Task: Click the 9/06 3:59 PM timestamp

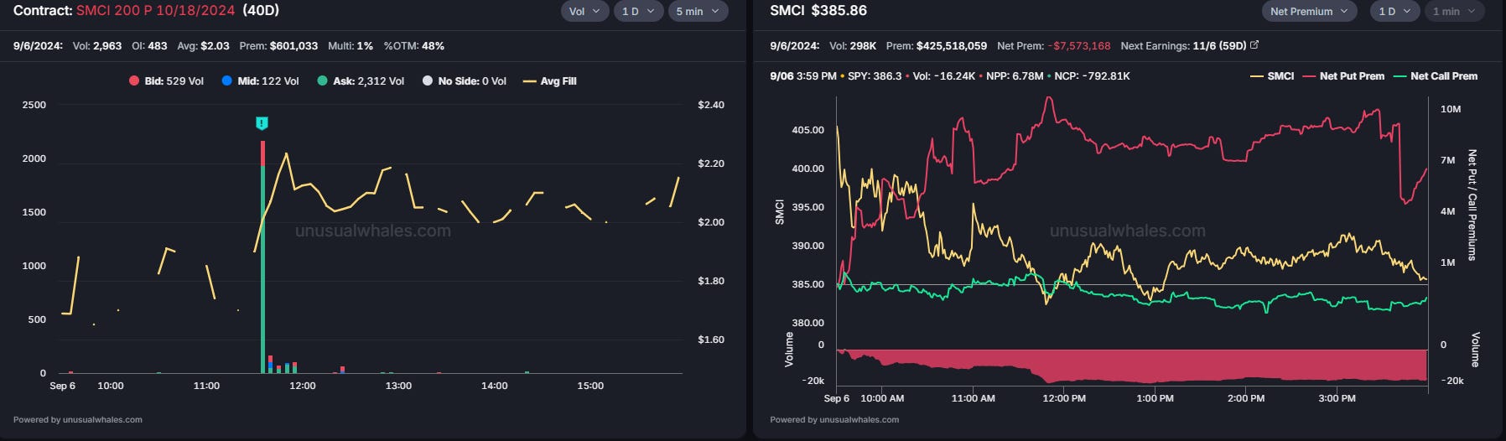Action: tap(803, 76)
